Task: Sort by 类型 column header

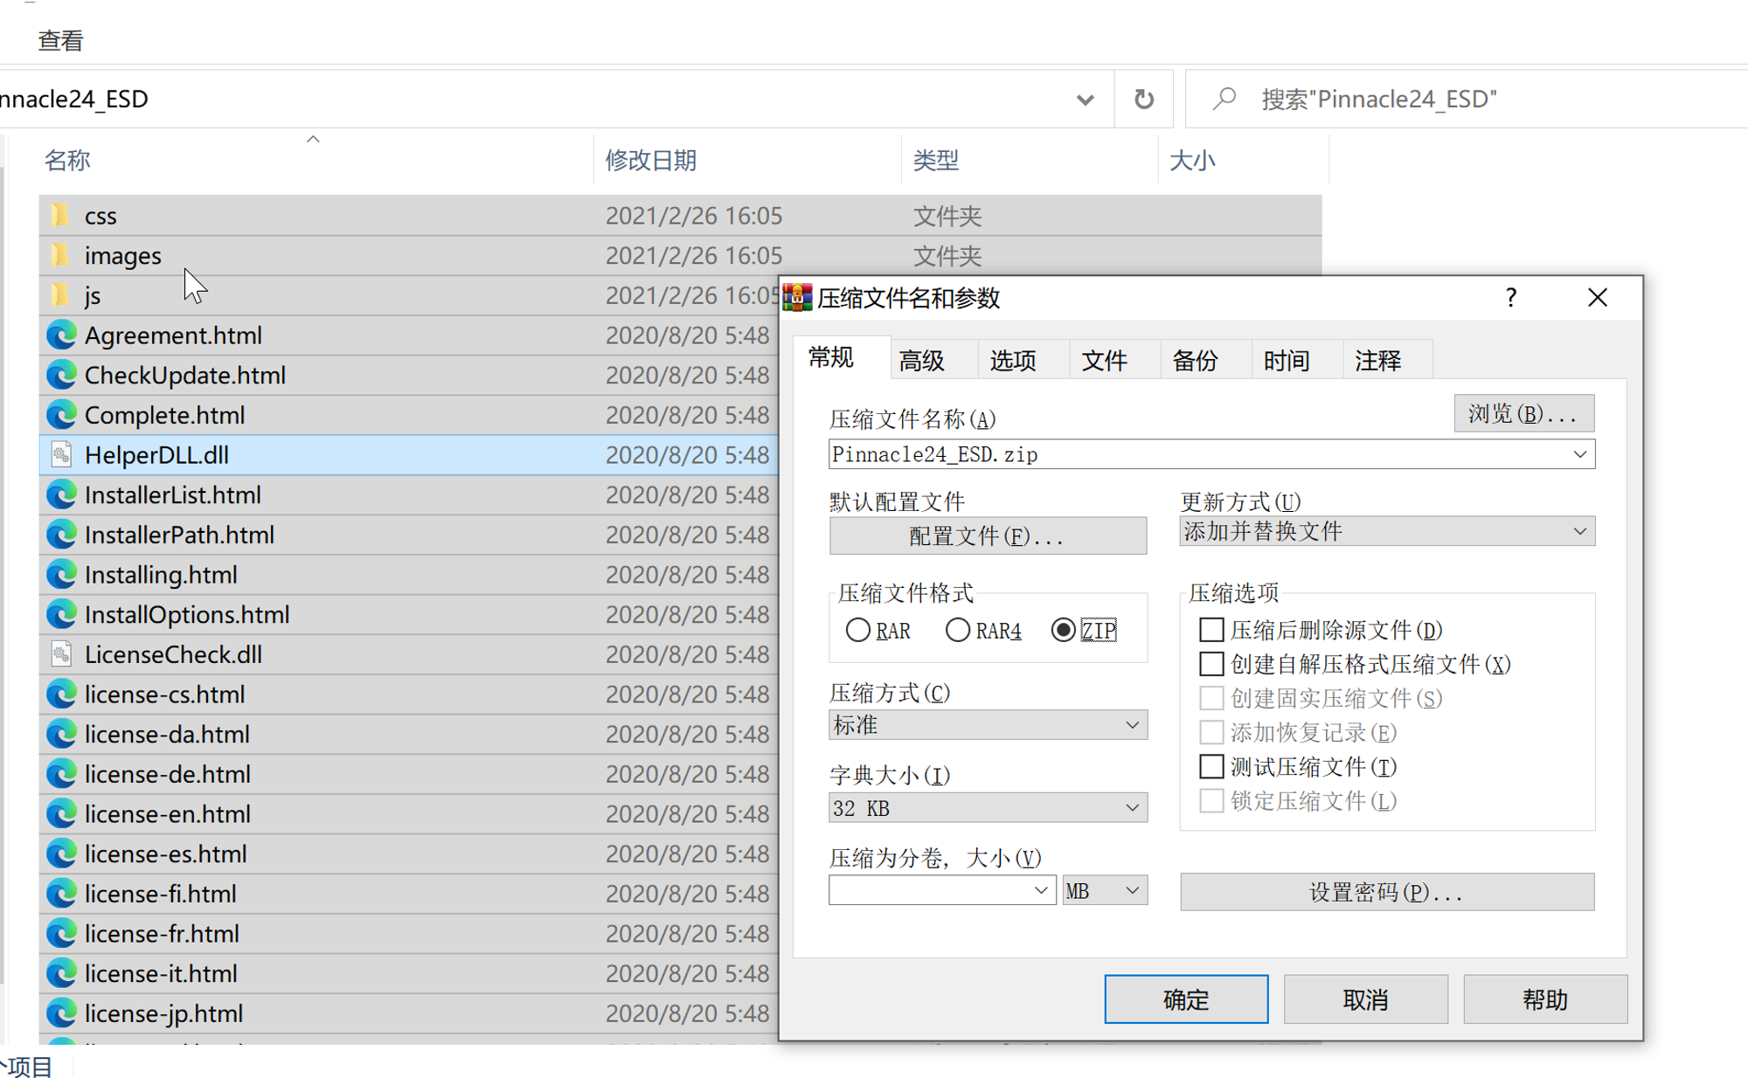Action: [x=936, y=160]
